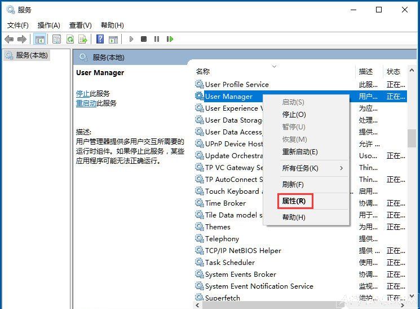The height and width of the screenshot is (309, 420).
Task: Open the Properties toolbar icon
Action: point(56,39)
